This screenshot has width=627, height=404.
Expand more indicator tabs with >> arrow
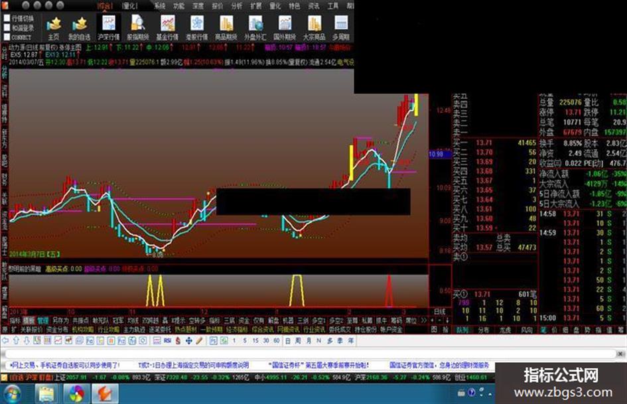[x=424, y=320]
